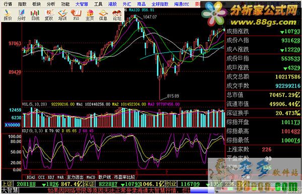Image resolution: width=302 pixels, height=194 pixels.
Task: Open the 论坛 forum icon
Action: point(117,15)
